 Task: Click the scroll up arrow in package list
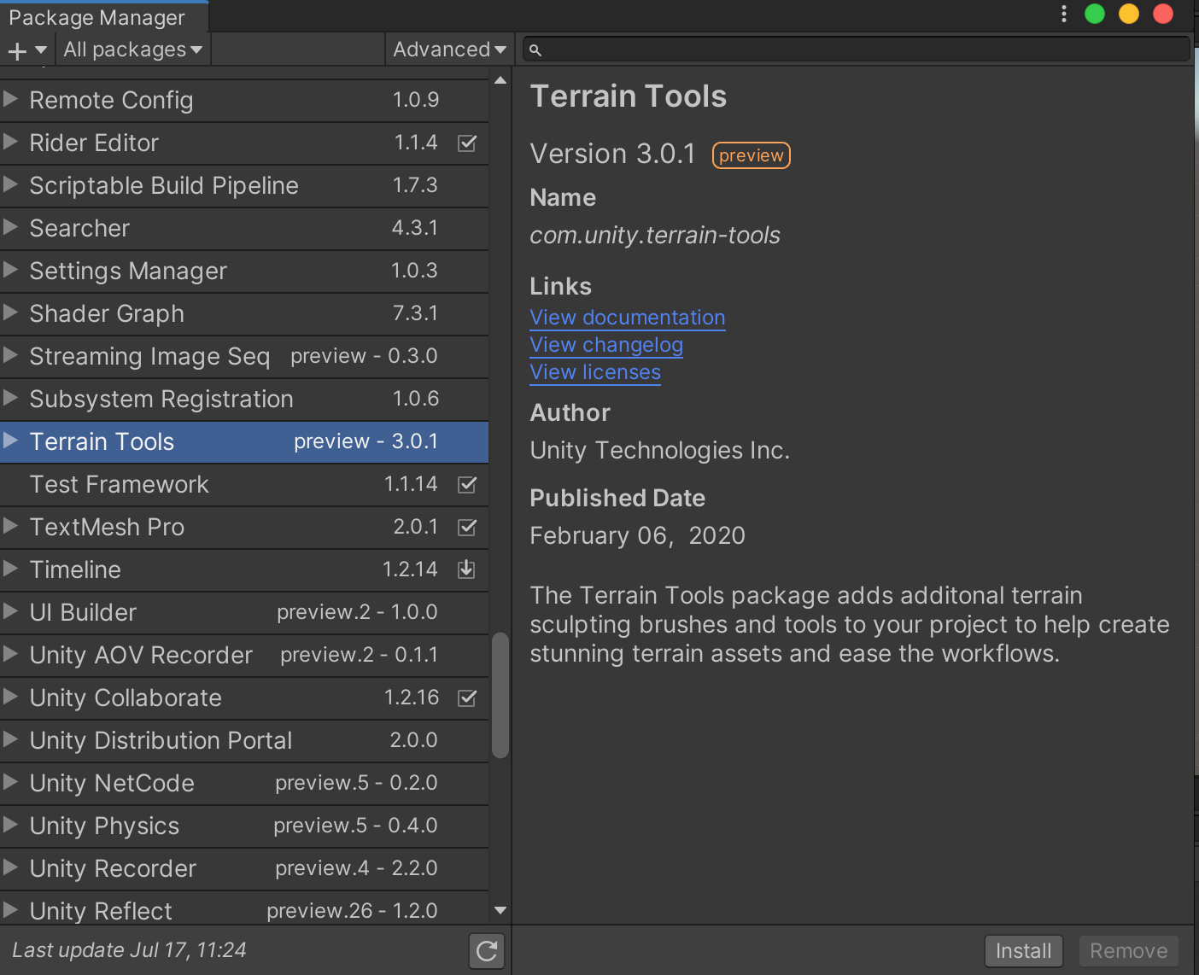[500, 80]
